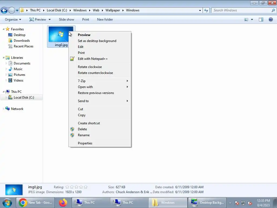Collapse the This PC tree node
Viewport: 277px width, 208px height.
(x=4, y=92)
